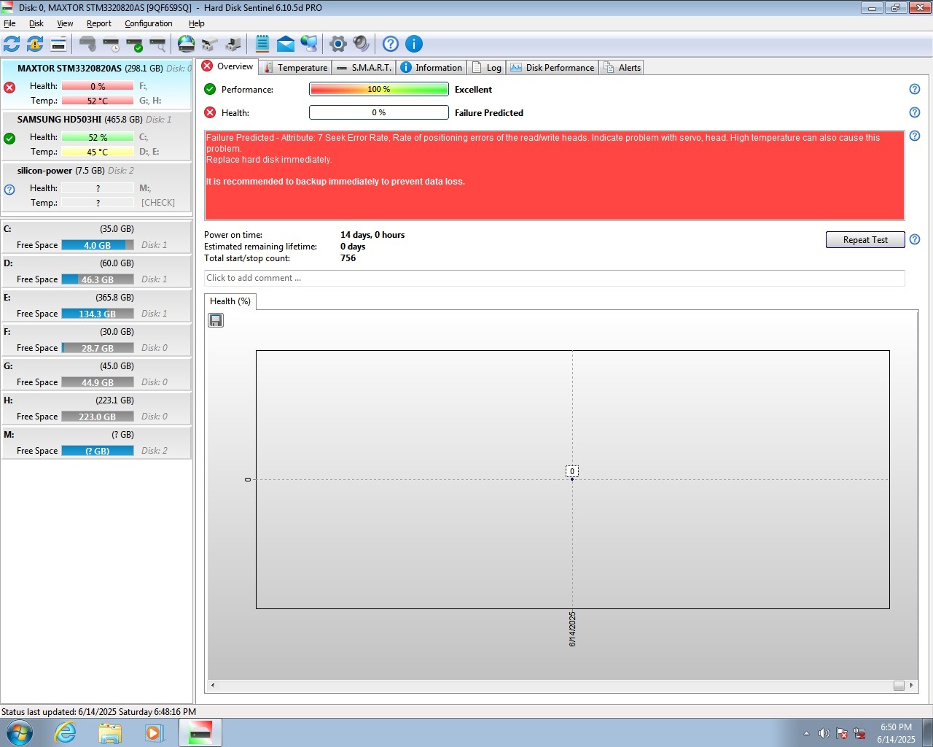The width and height of the screenshot is (933, 747).
Task: Click the envelope email icon in toolbar
Action: 286,44
